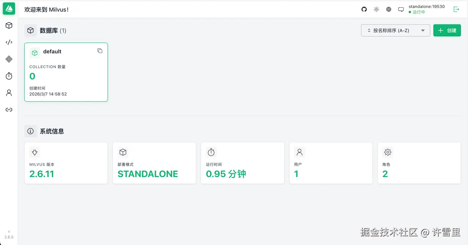
Task: Open the language globe menu
Action: click(389, 9)
